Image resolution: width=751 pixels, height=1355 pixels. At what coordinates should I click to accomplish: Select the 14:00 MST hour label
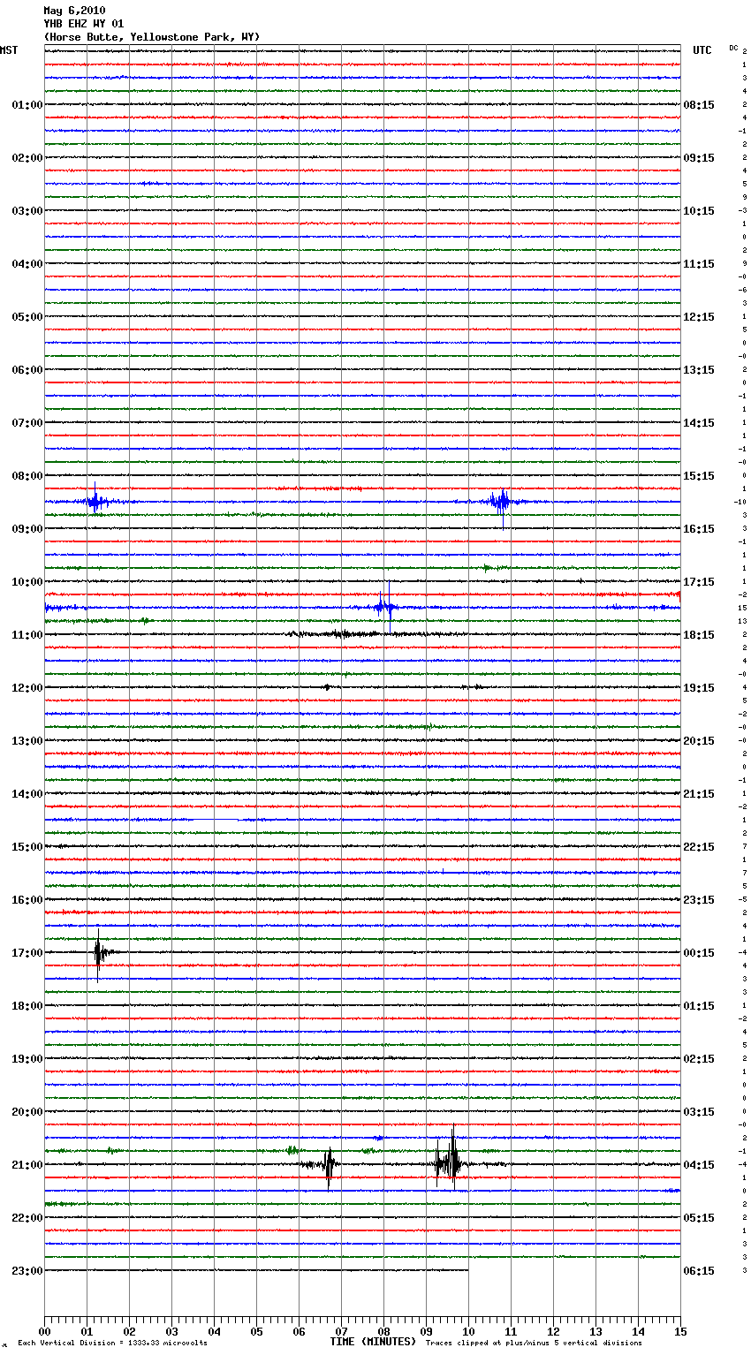click(27, 794)
